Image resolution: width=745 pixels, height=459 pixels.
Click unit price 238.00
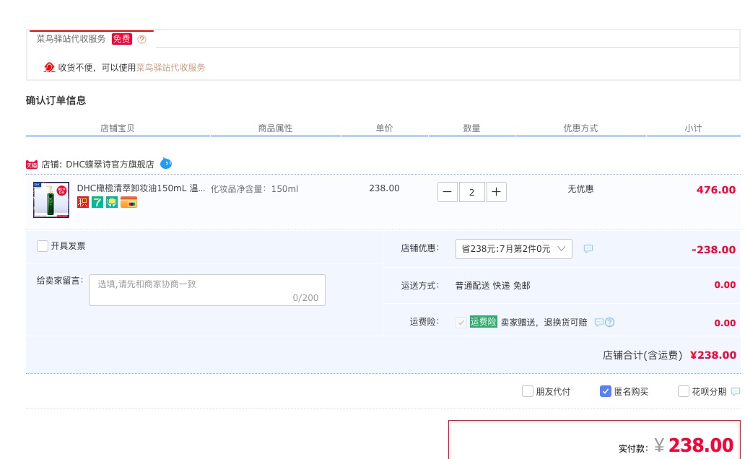point(384,188)
